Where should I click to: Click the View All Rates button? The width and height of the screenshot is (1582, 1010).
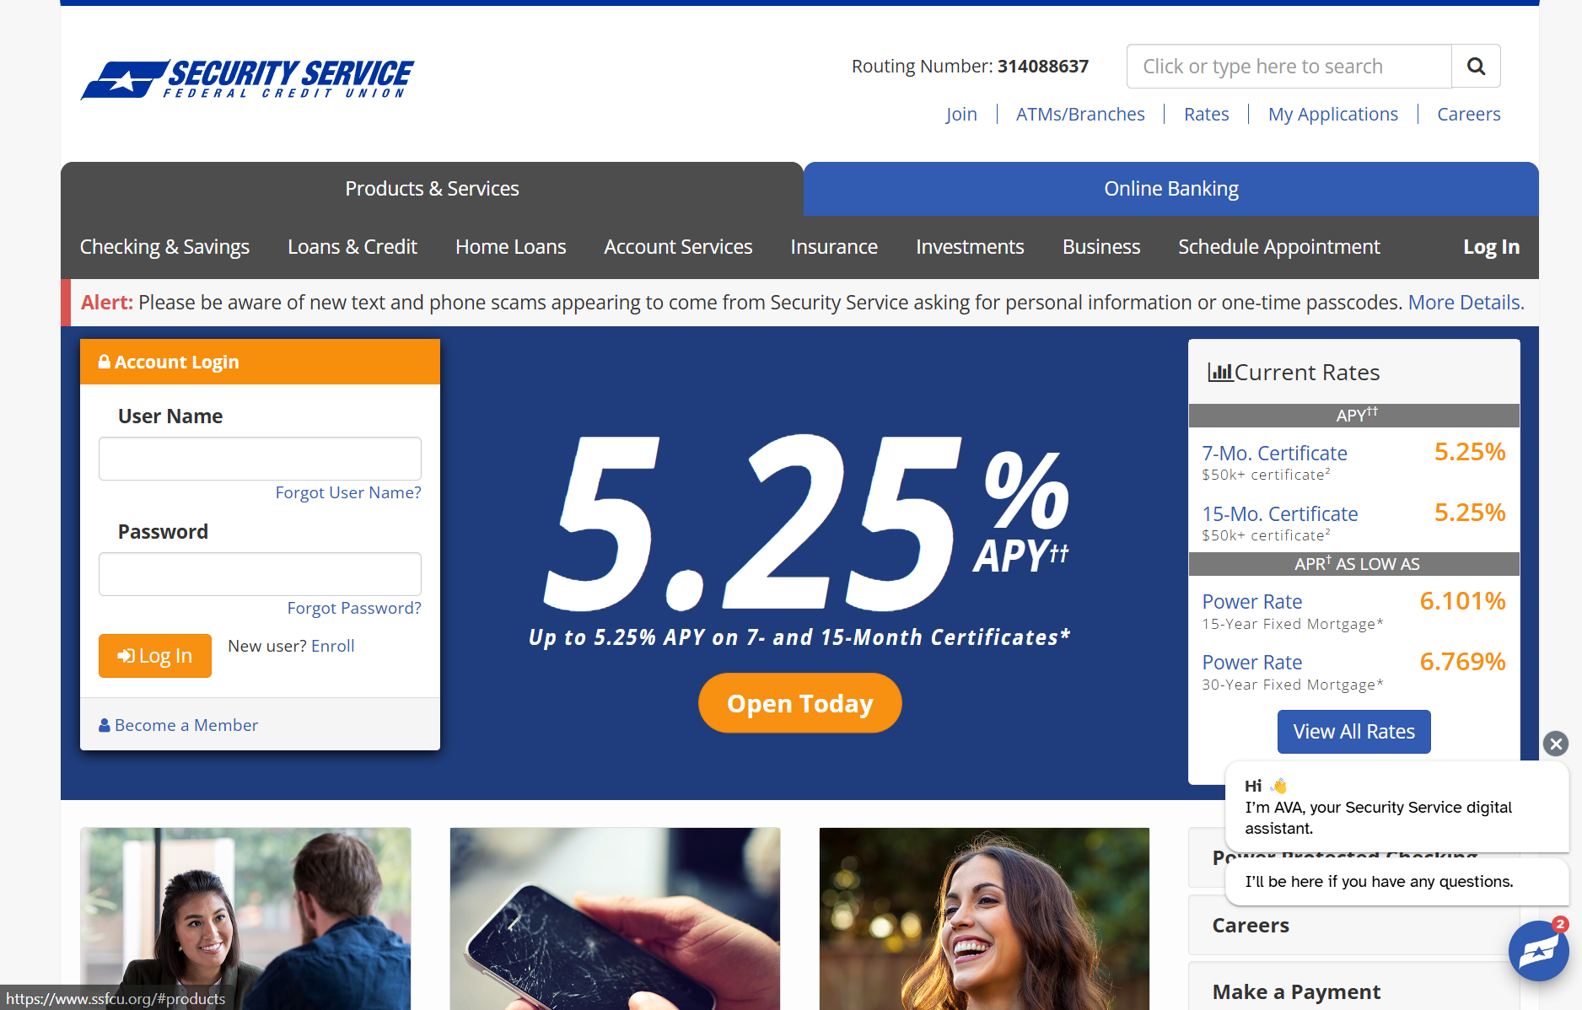1354,732
